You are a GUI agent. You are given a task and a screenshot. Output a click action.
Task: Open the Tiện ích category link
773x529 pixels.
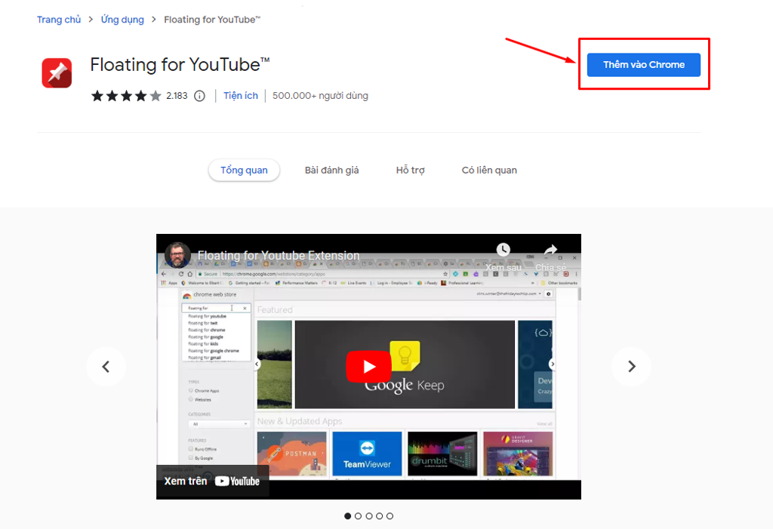241,96
